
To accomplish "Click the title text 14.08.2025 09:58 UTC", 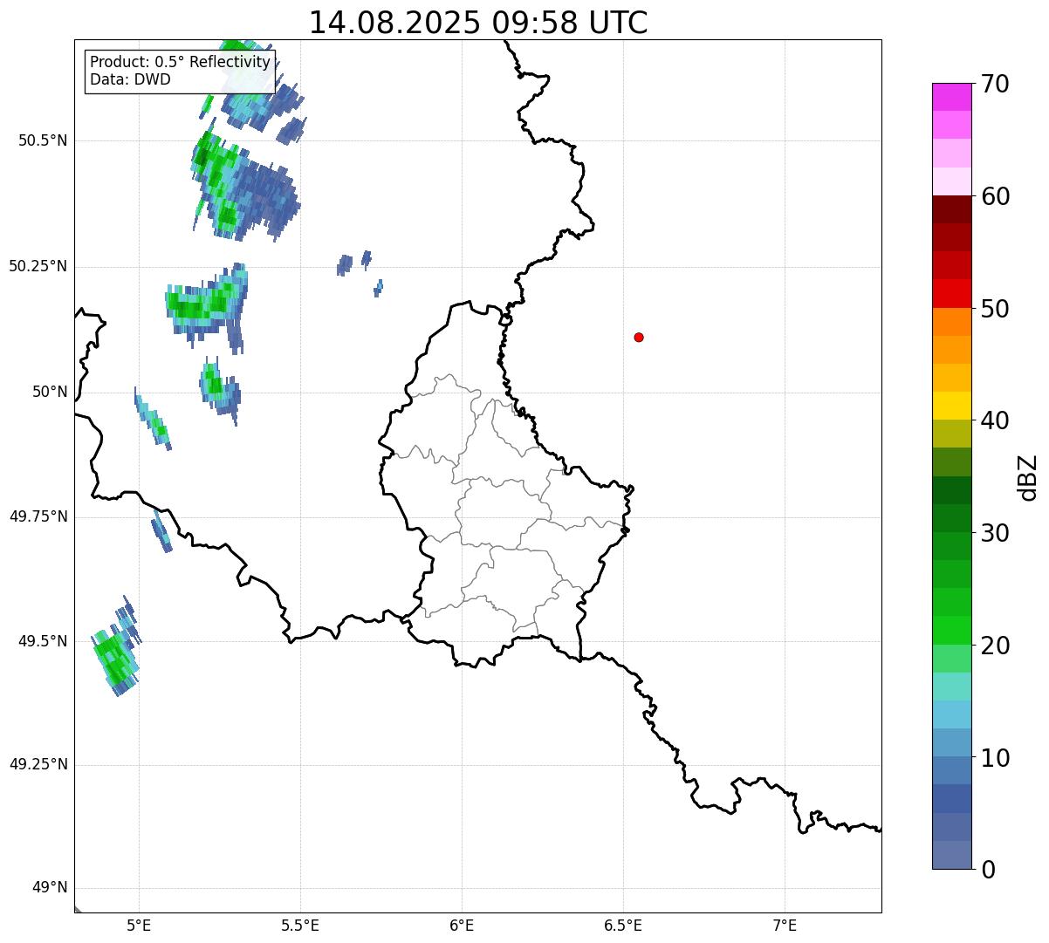I will pos(478,23).
